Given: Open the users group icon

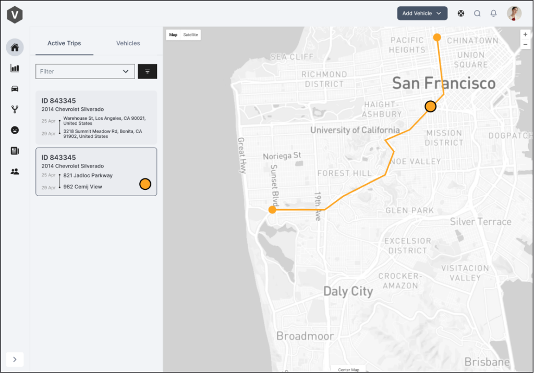Looking at the screenshot, I should coord(15,171).
